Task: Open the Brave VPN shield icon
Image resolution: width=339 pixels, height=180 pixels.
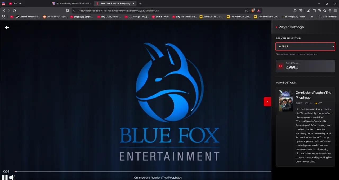Action: (330, 11)
